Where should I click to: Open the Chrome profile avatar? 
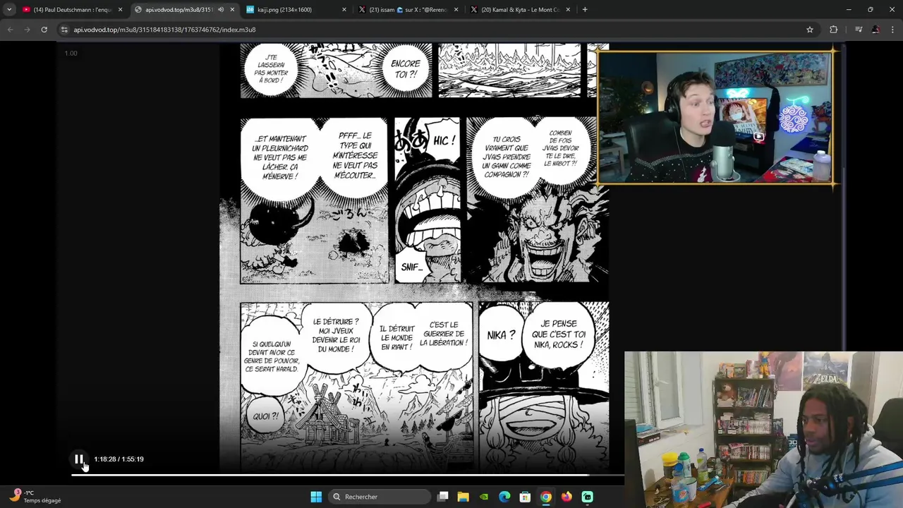coord(875,30)
